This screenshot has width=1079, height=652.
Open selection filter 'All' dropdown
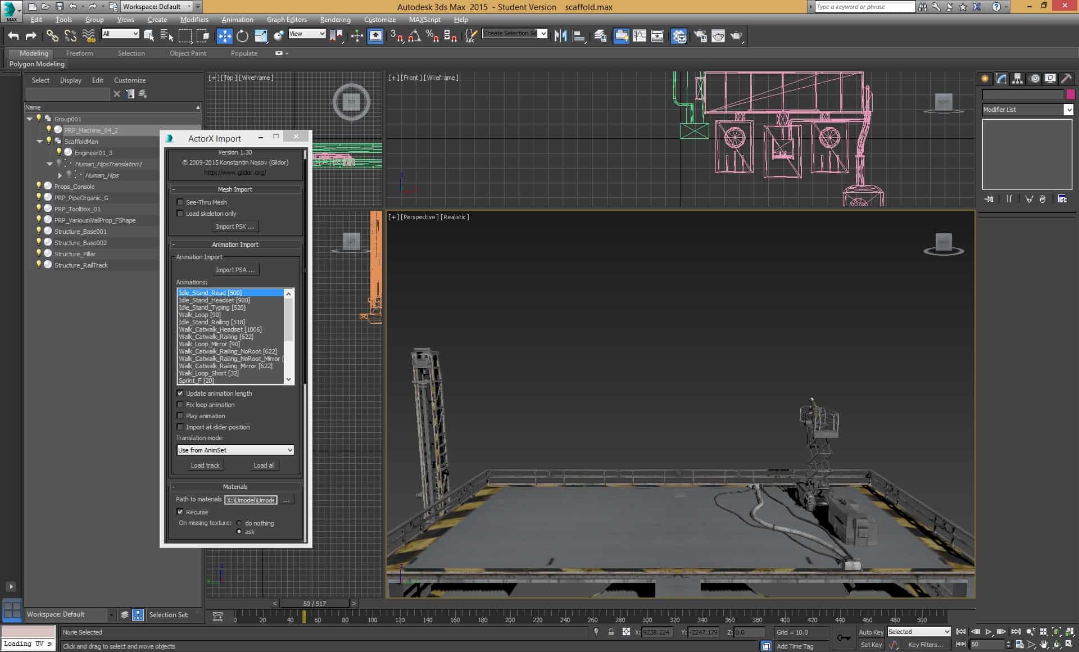point(120,34)
